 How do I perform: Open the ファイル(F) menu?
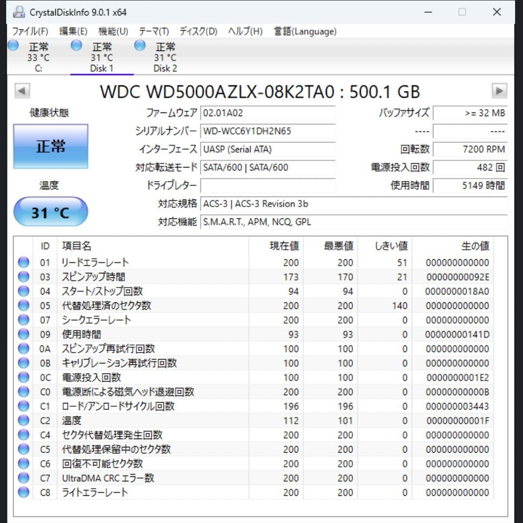30,31
